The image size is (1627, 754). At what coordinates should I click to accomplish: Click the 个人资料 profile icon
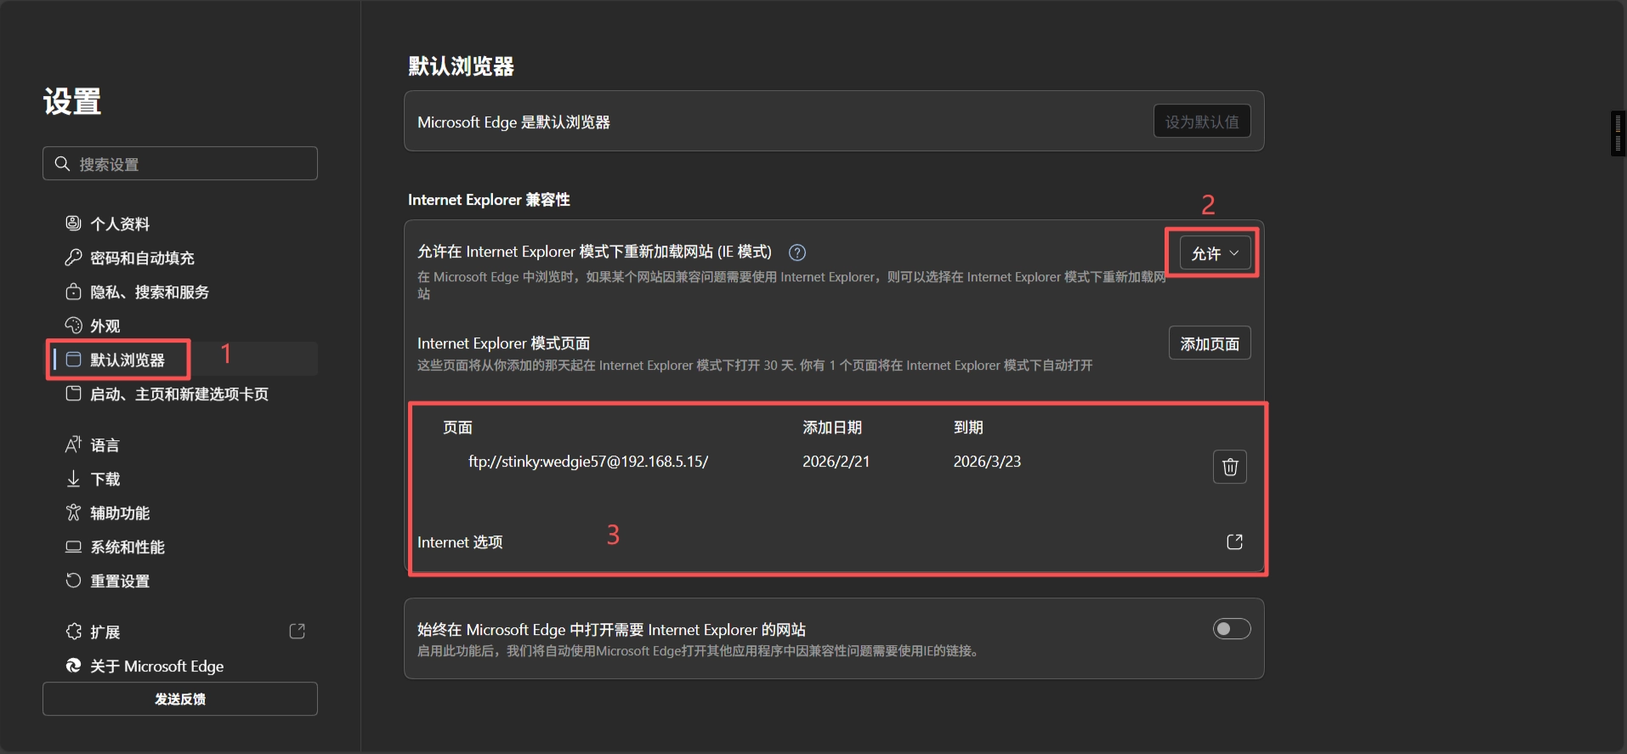[x=73, y=223]
